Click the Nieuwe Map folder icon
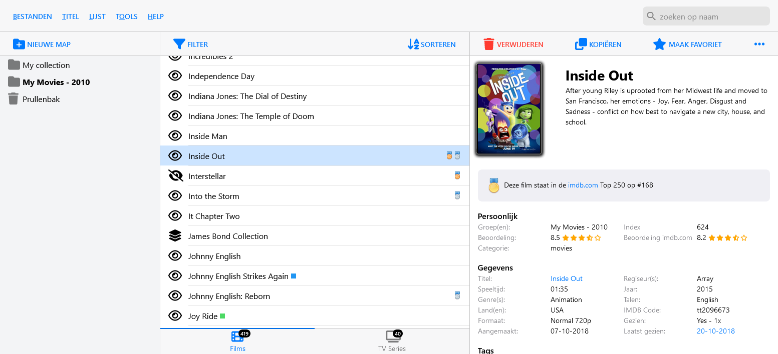The width and height of the screenshot is (778, 354). point(19,44)
